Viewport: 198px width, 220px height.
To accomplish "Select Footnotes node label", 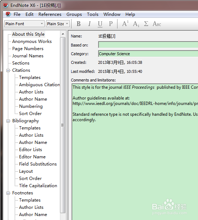I will pos(23,193).
